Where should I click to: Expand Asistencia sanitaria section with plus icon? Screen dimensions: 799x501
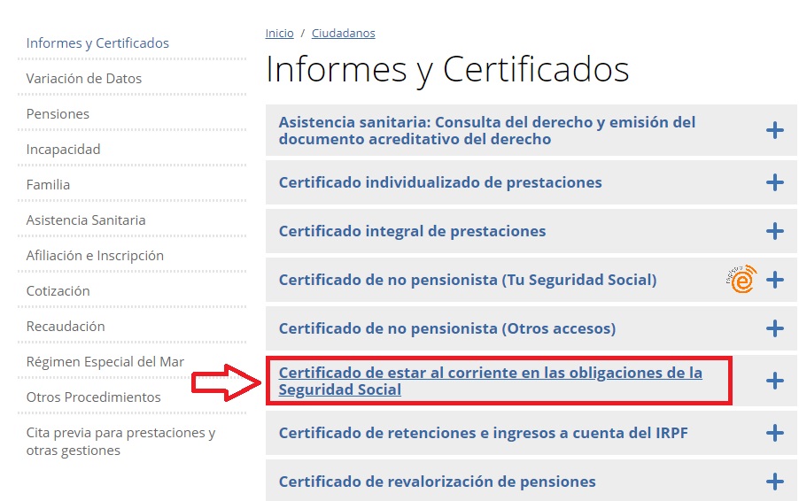[x=775, y=131]
